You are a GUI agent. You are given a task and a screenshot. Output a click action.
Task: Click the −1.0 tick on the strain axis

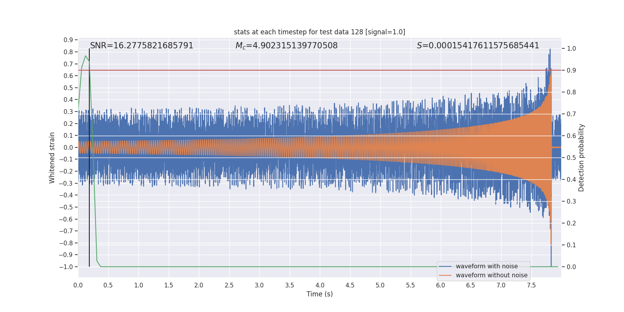tap(66, 267)
